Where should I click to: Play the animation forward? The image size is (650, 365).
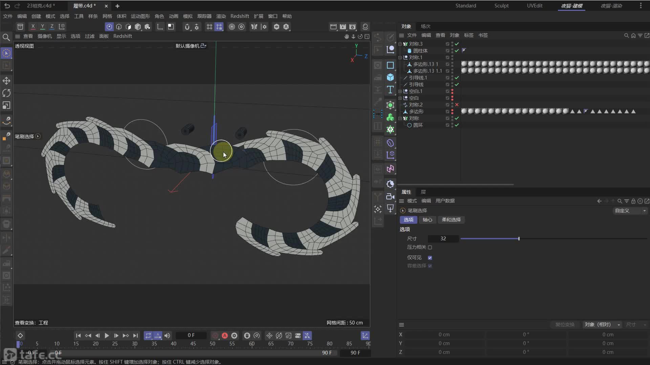tap(107, 336)
